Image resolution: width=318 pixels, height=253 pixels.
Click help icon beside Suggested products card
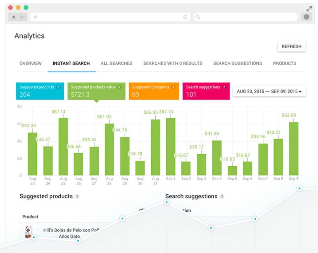pos(58,87)
